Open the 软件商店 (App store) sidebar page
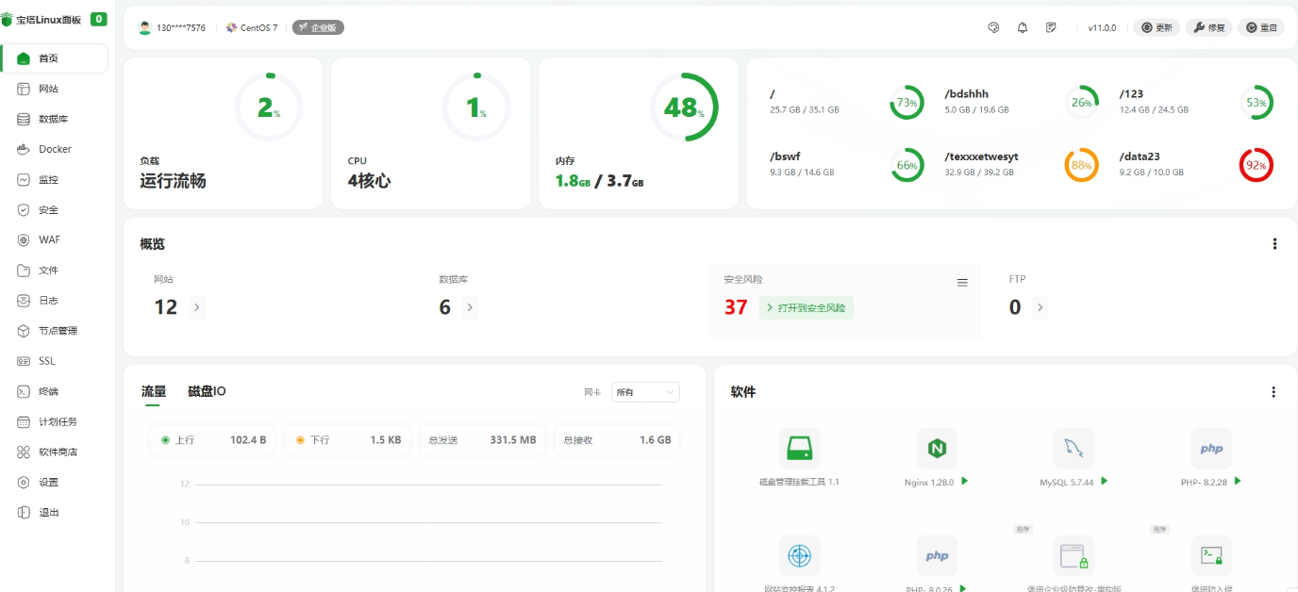This screenshot has height=592, width=1298. [55, 452]
